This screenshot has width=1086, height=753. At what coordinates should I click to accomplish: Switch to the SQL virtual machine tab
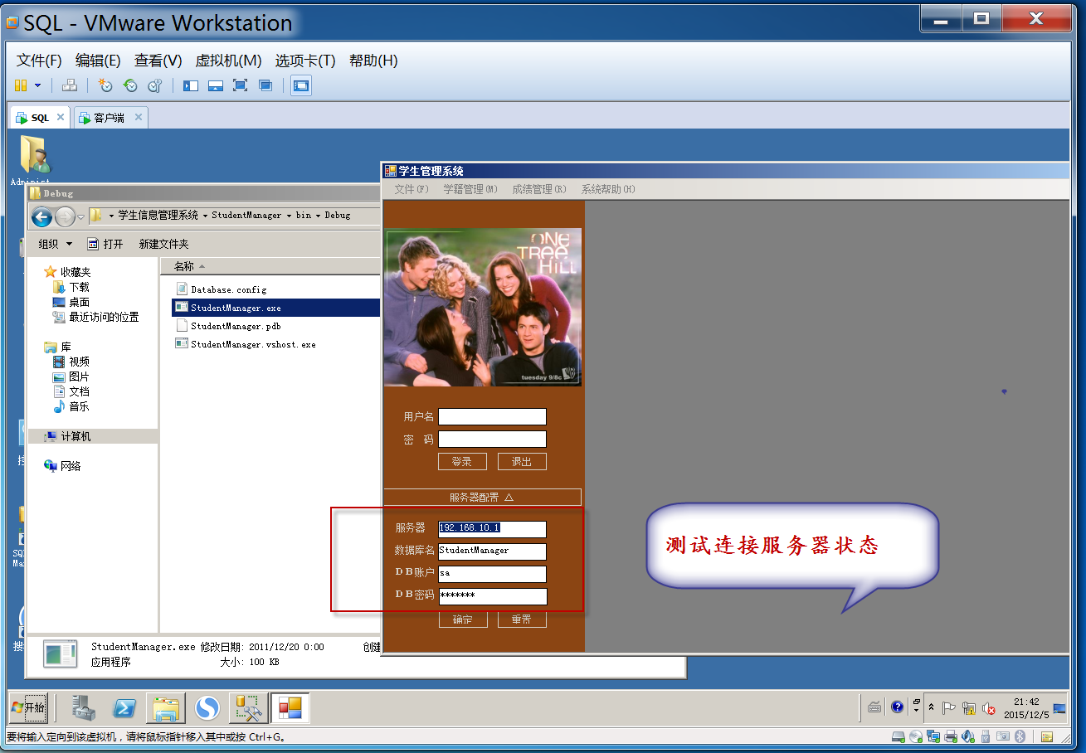(41, 118)
